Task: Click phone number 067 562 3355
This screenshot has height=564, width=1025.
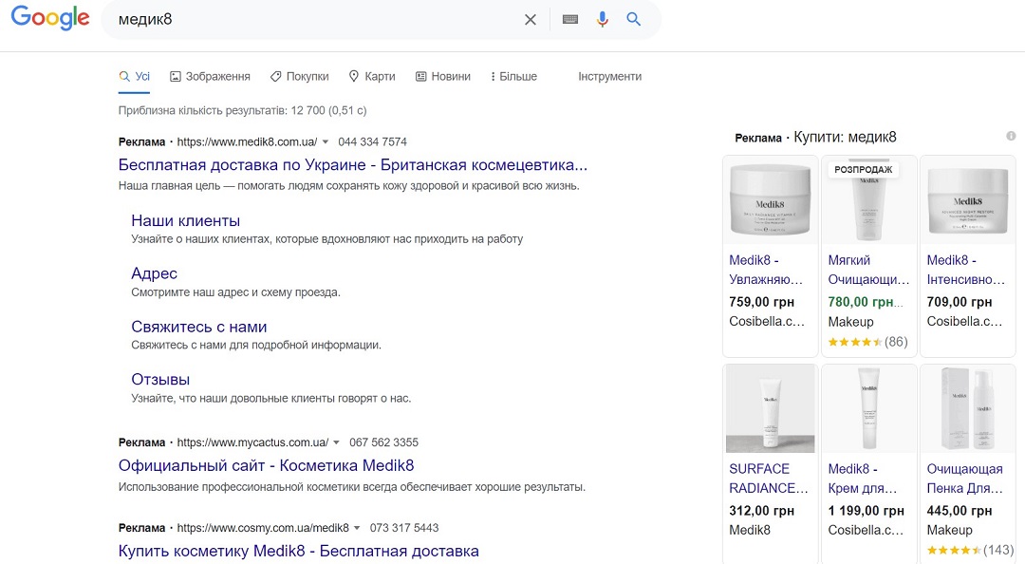Action: coord(383,443)
